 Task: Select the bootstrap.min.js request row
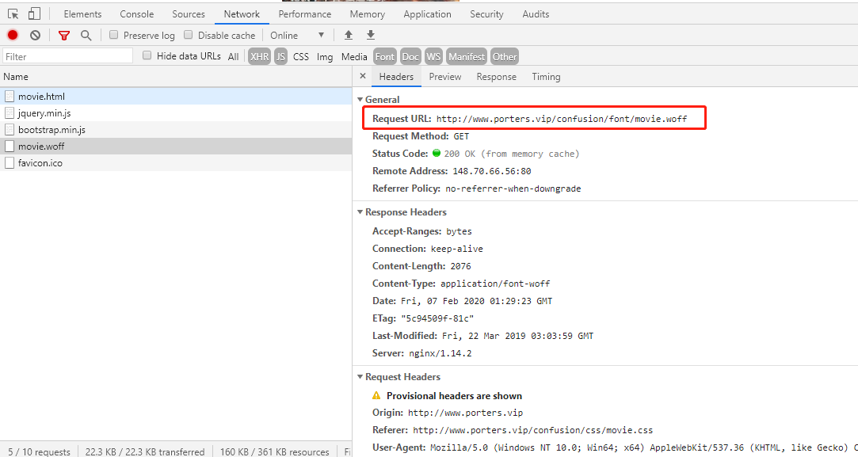click(176, 130)
